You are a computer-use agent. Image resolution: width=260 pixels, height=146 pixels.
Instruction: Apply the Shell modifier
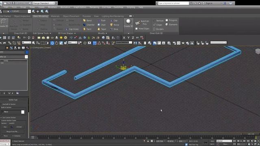pos(102,25)
